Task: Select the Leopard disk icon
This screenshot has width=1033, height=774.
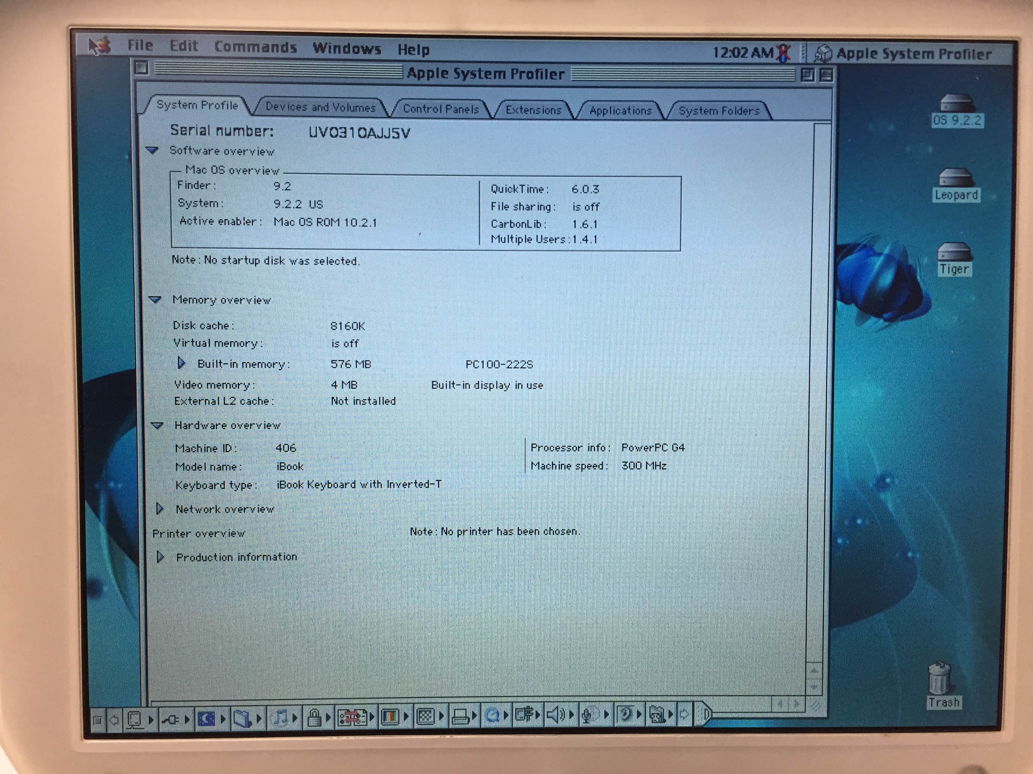Action: point(956,185)
